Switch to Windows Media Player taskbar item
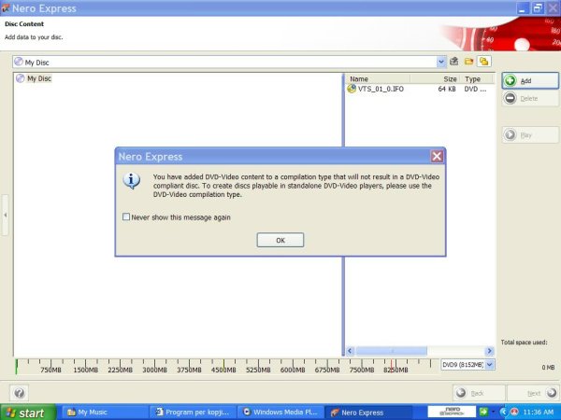Image resolution: width=561 pixels, height=420 pixels. point(280,413)
